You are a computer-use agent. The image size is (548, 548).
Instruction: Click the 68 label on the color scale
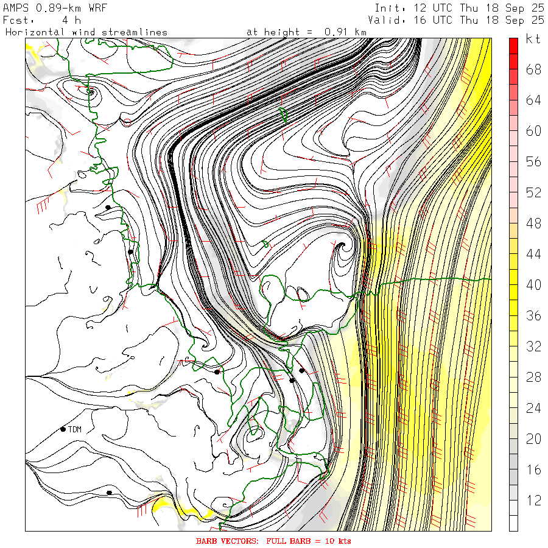point(533,69)
